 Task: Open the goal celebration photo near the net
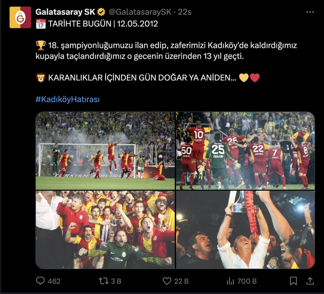click(105, 151)
